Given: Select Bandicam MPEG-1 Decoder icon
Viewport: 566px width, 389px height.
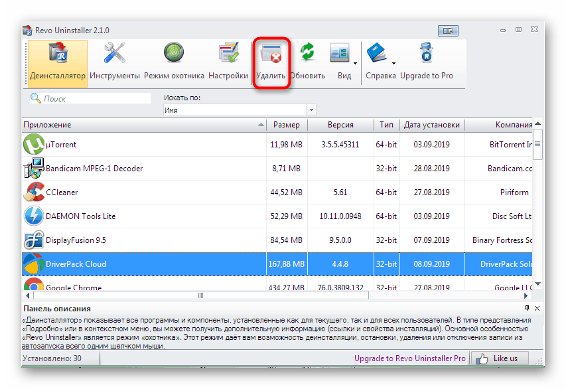Looking at the screenshot, I should coord(34,169).
